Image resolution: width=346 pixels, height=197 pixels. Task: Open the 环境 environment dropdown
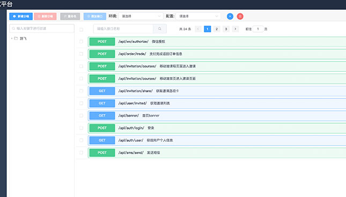[x=141, y=16]
